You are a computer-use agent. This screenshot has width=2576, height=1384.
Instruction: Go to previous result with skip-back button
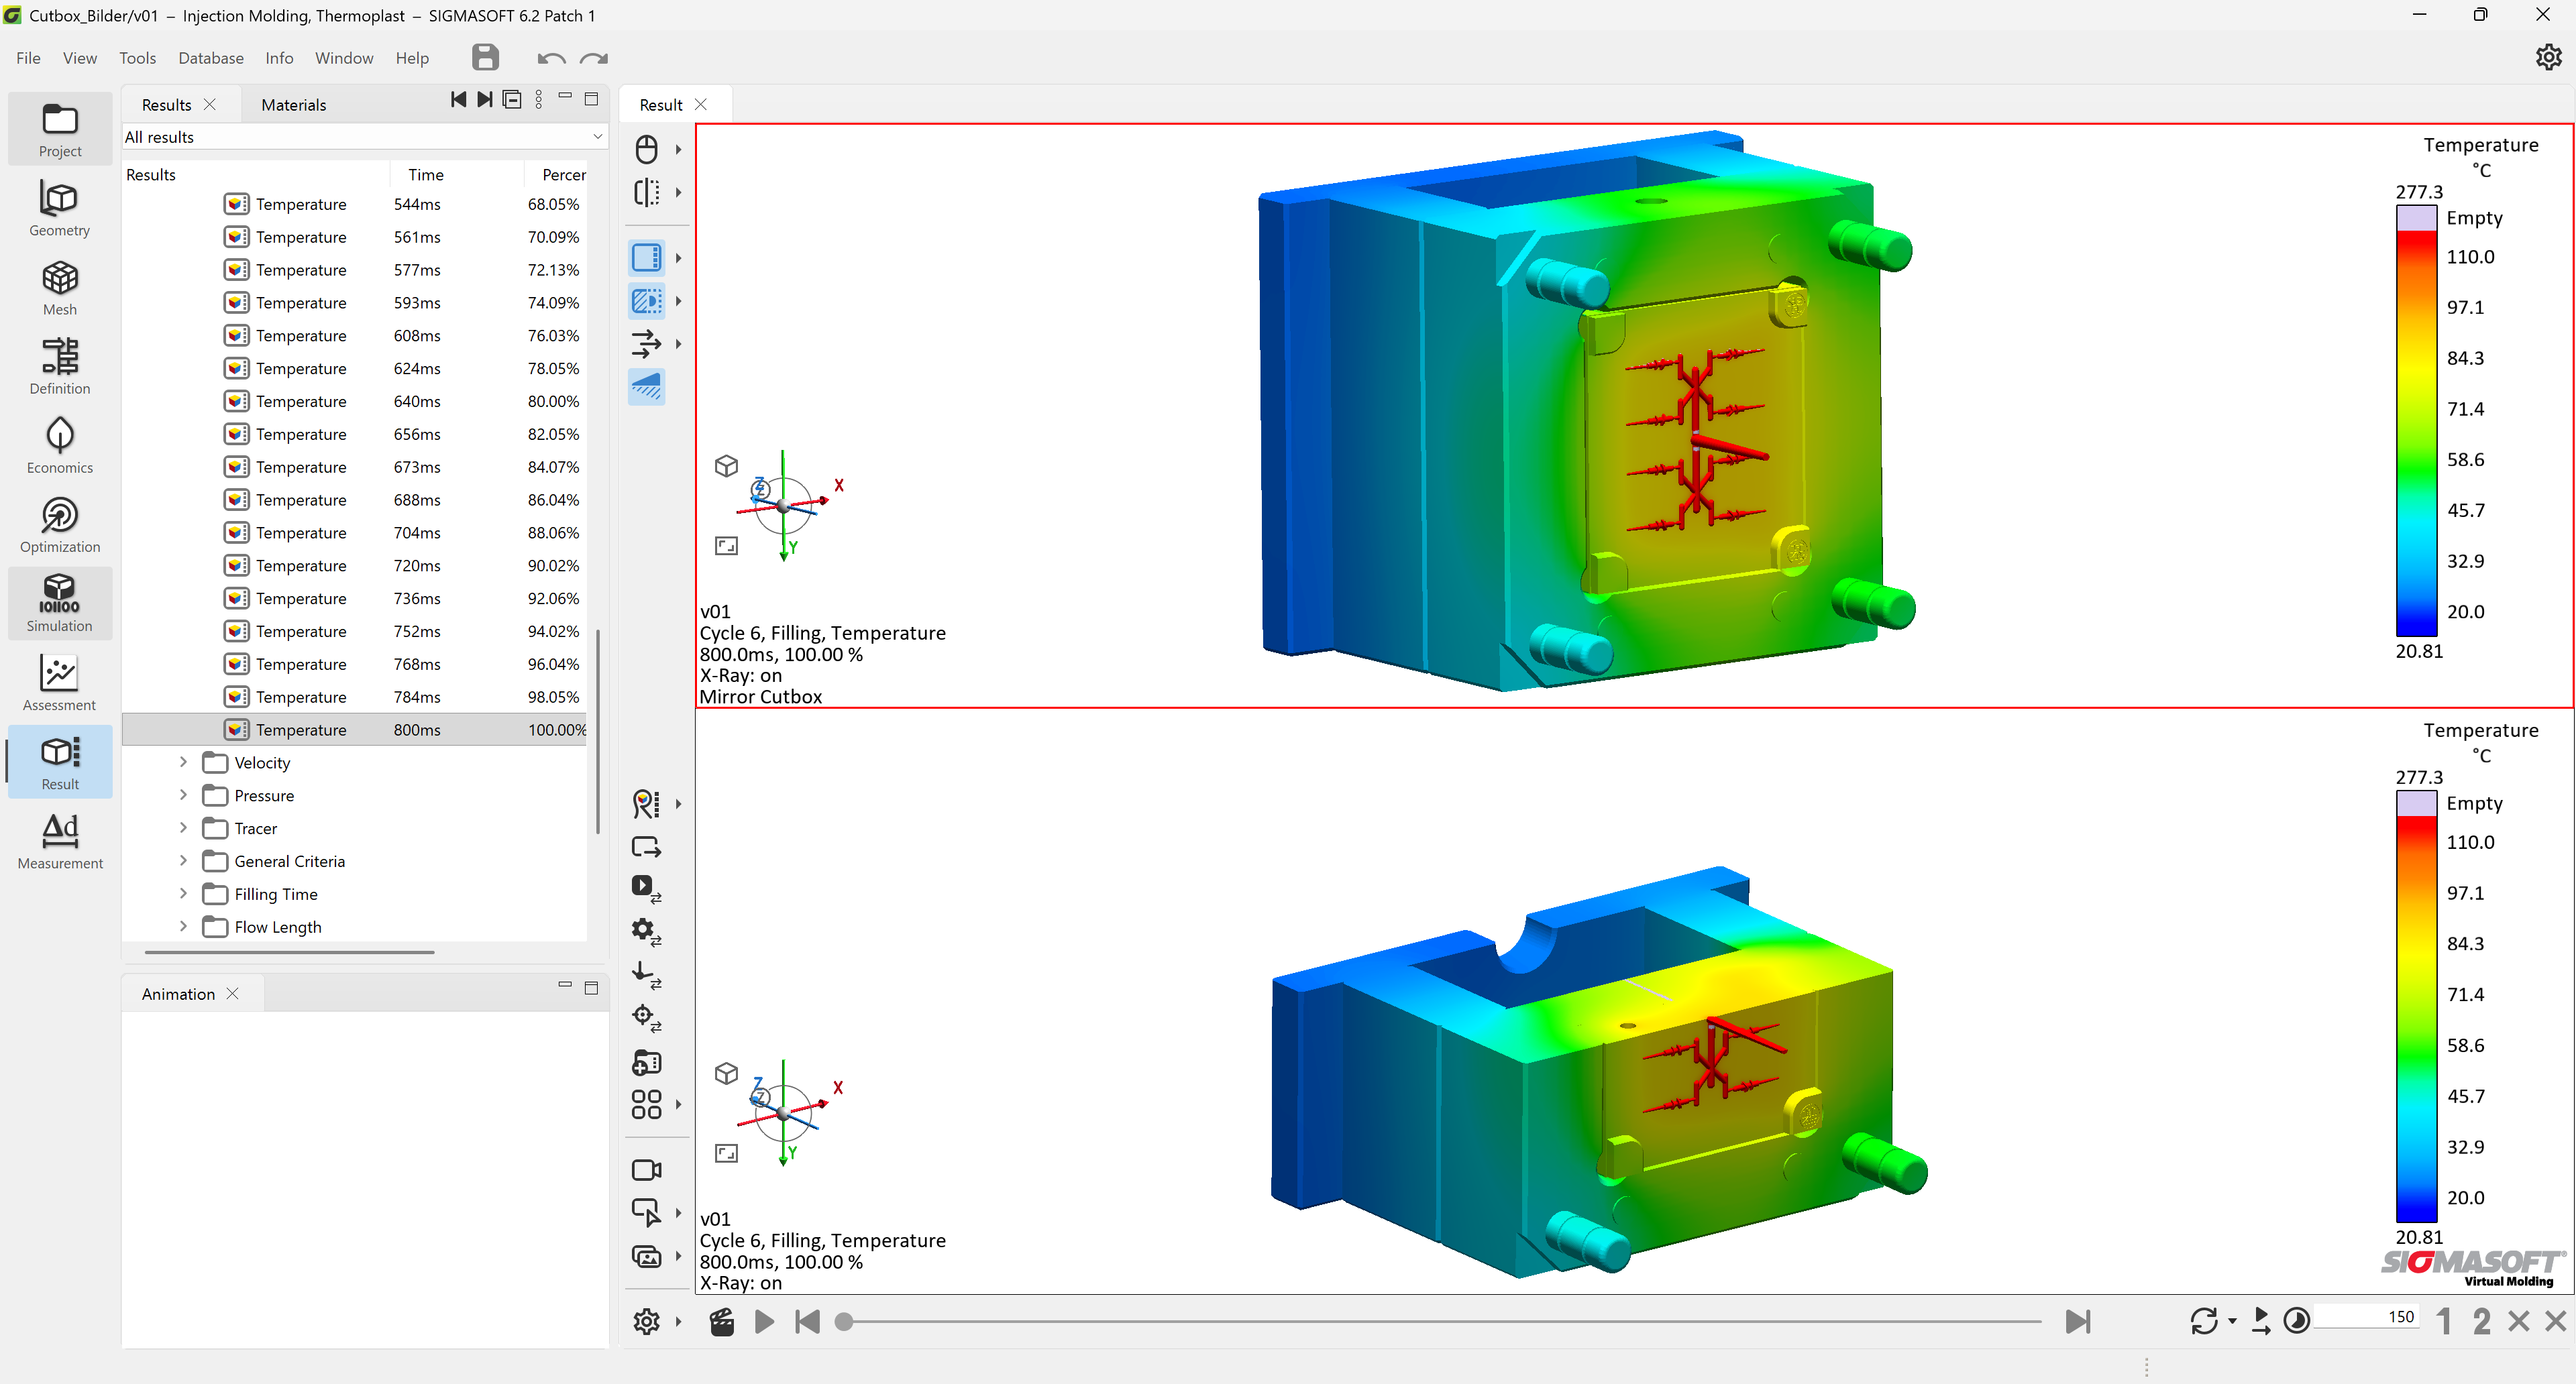458,99
